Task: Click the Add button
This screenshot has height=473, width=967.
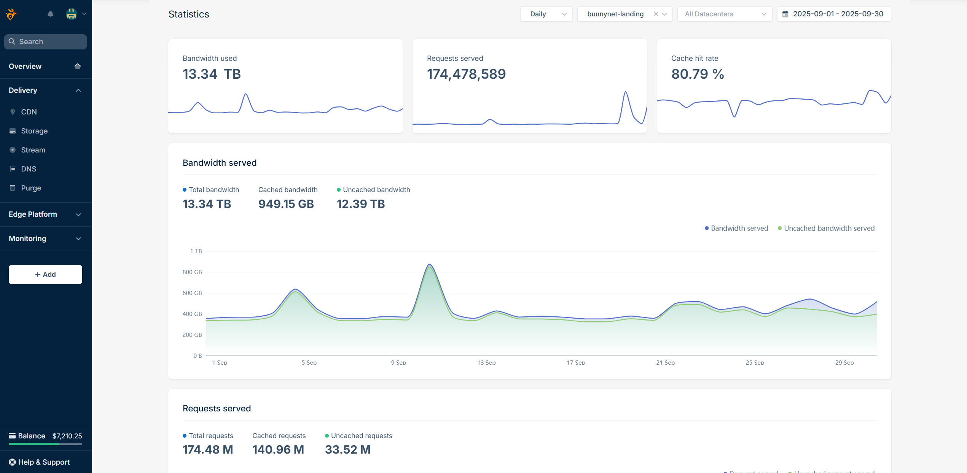Action: (45, 274)
